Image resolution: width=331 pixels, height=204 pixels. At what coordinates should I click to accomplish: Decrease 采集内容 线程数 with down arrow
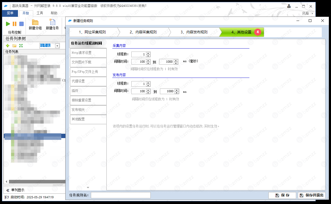click(x=148, y=56)
